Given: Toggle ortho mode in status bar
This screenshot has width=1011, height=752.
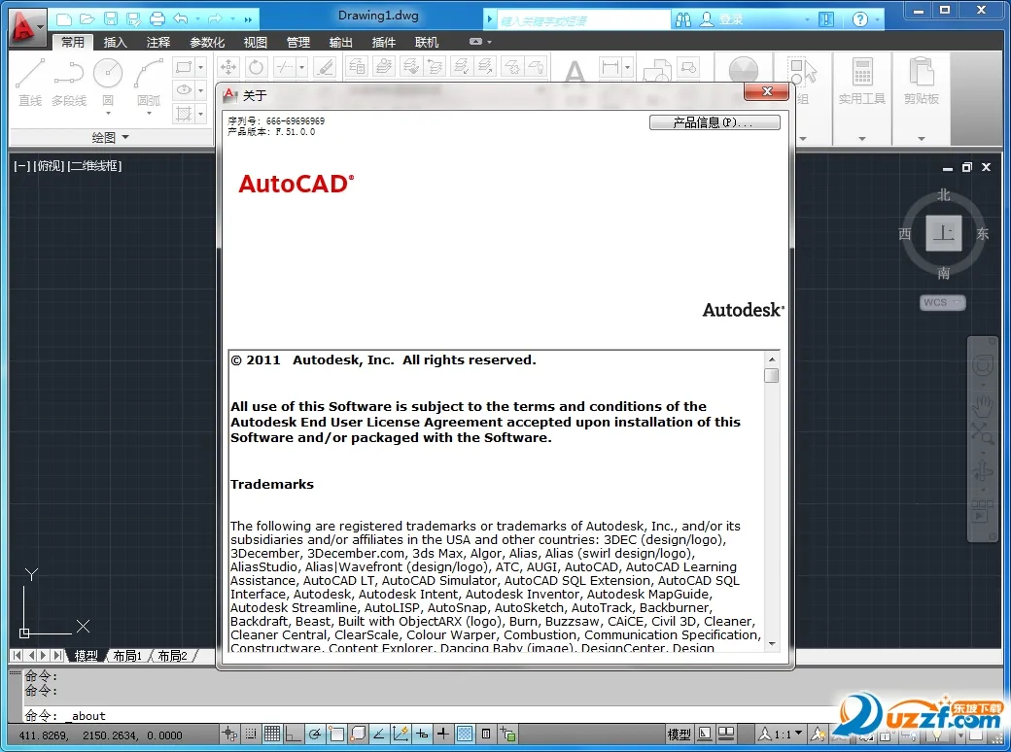Looking at the screenshot, I should pos(294,735).
